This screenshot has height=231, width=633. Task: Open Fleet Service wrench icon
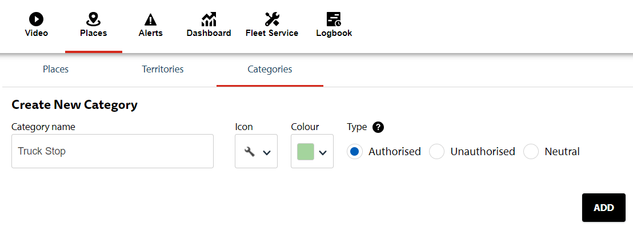(x=272, y=19)
